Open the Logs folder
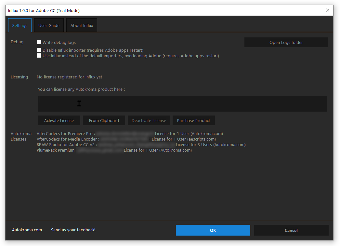 coord(286,42)
